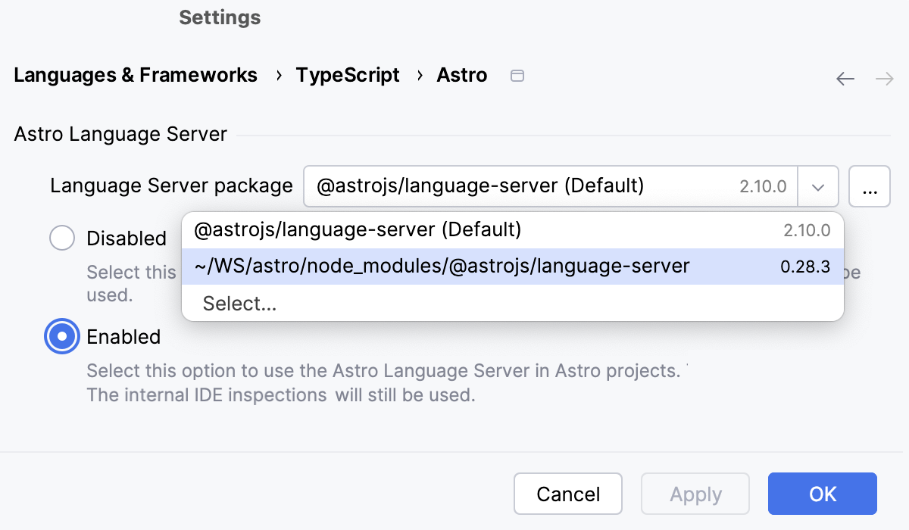Confirm settings with the OK button

point(822,494)
